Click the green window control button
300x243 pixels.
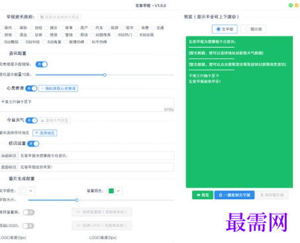coord(291,5)
